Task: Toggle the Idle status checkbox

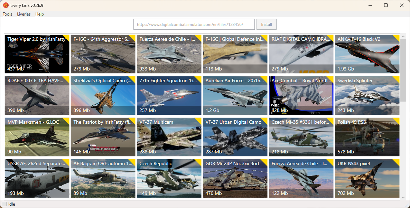Action: 4,204
